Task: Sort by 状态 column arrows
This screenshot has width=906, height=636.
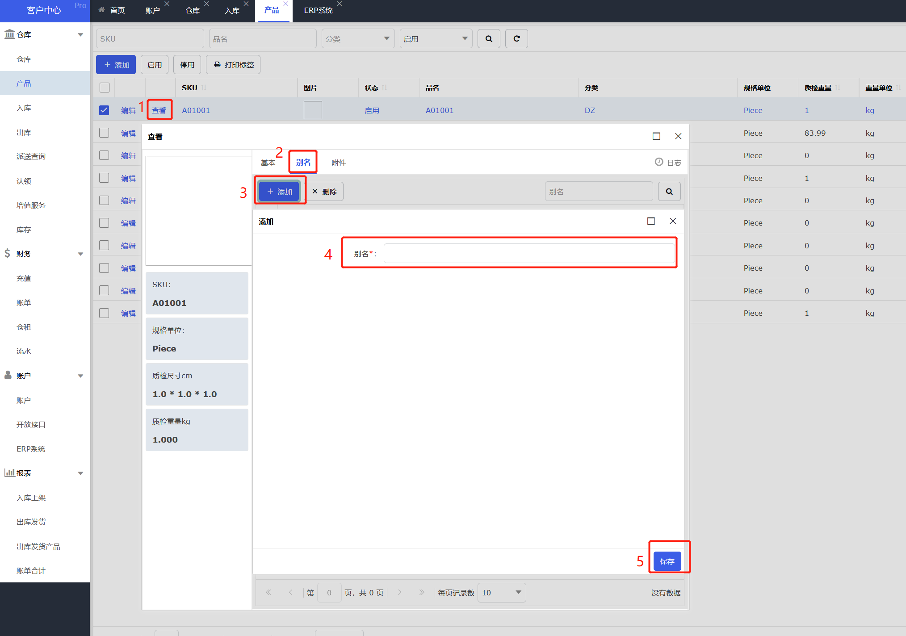Action: (x=385, y=88)
